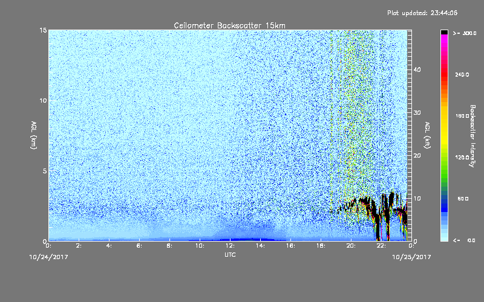Viewport: 484px width, 302px height.
Task: Click the '10' km tick label on left axis
Action: (x=43, y=100)
